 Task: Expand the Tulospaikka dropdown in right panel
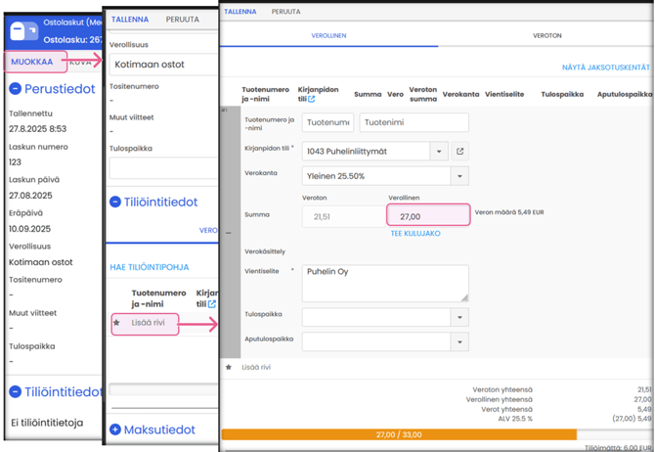(x=458, y=318)
